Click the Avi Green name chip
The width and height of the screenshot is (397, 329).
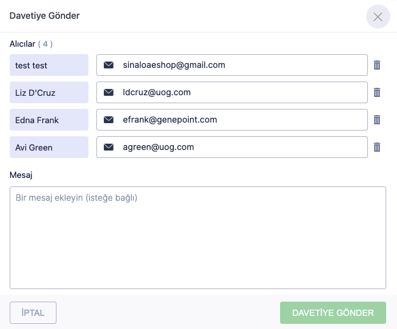[49, 147]
